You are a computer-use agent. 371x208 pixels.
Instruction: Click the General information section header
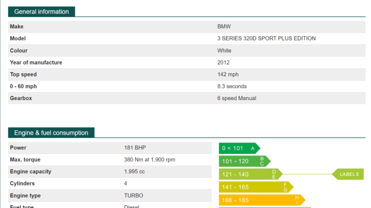42,11
